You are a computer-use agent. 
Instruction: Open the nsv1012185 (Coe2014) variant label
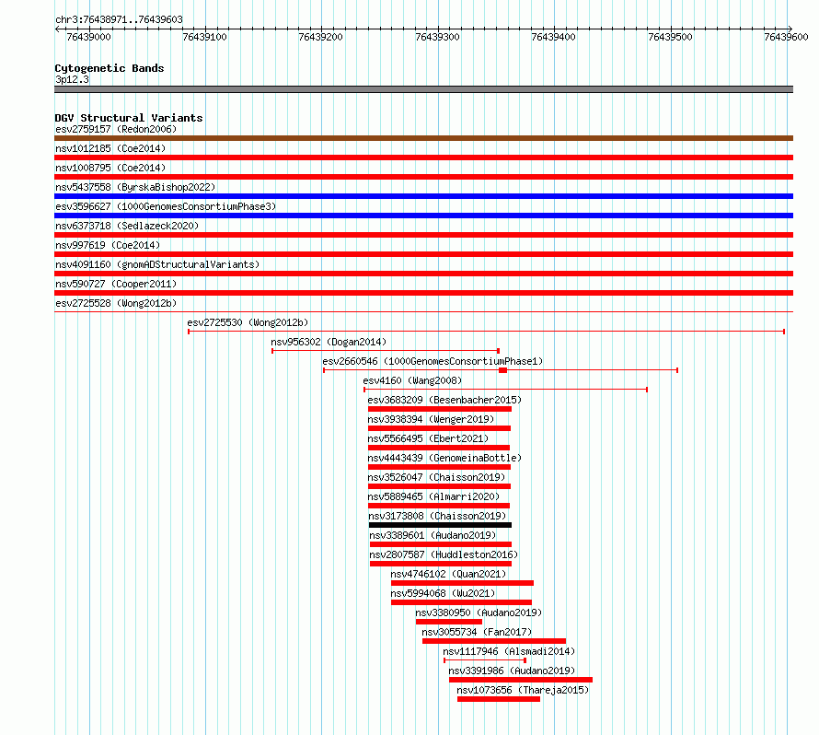click(x=110, y=148)
